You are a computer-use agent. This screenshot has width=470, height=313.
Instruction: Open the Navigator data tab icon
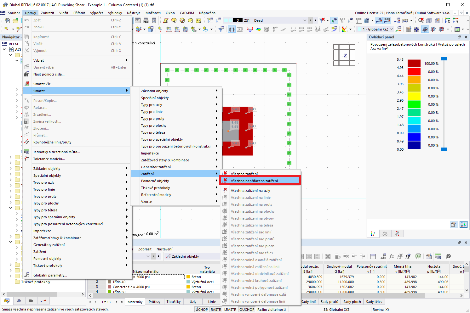pos(7,301)
